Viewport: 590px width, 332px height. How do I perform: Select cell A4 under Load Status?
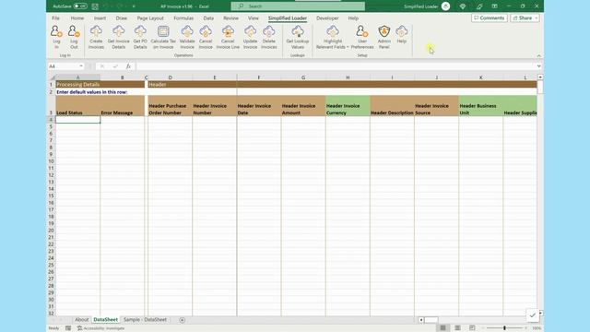[x=77, y=119]
